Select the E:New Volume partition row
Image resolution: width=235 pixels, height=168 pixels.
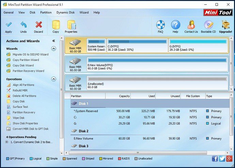pyautogui.click(x=150, y=138)
